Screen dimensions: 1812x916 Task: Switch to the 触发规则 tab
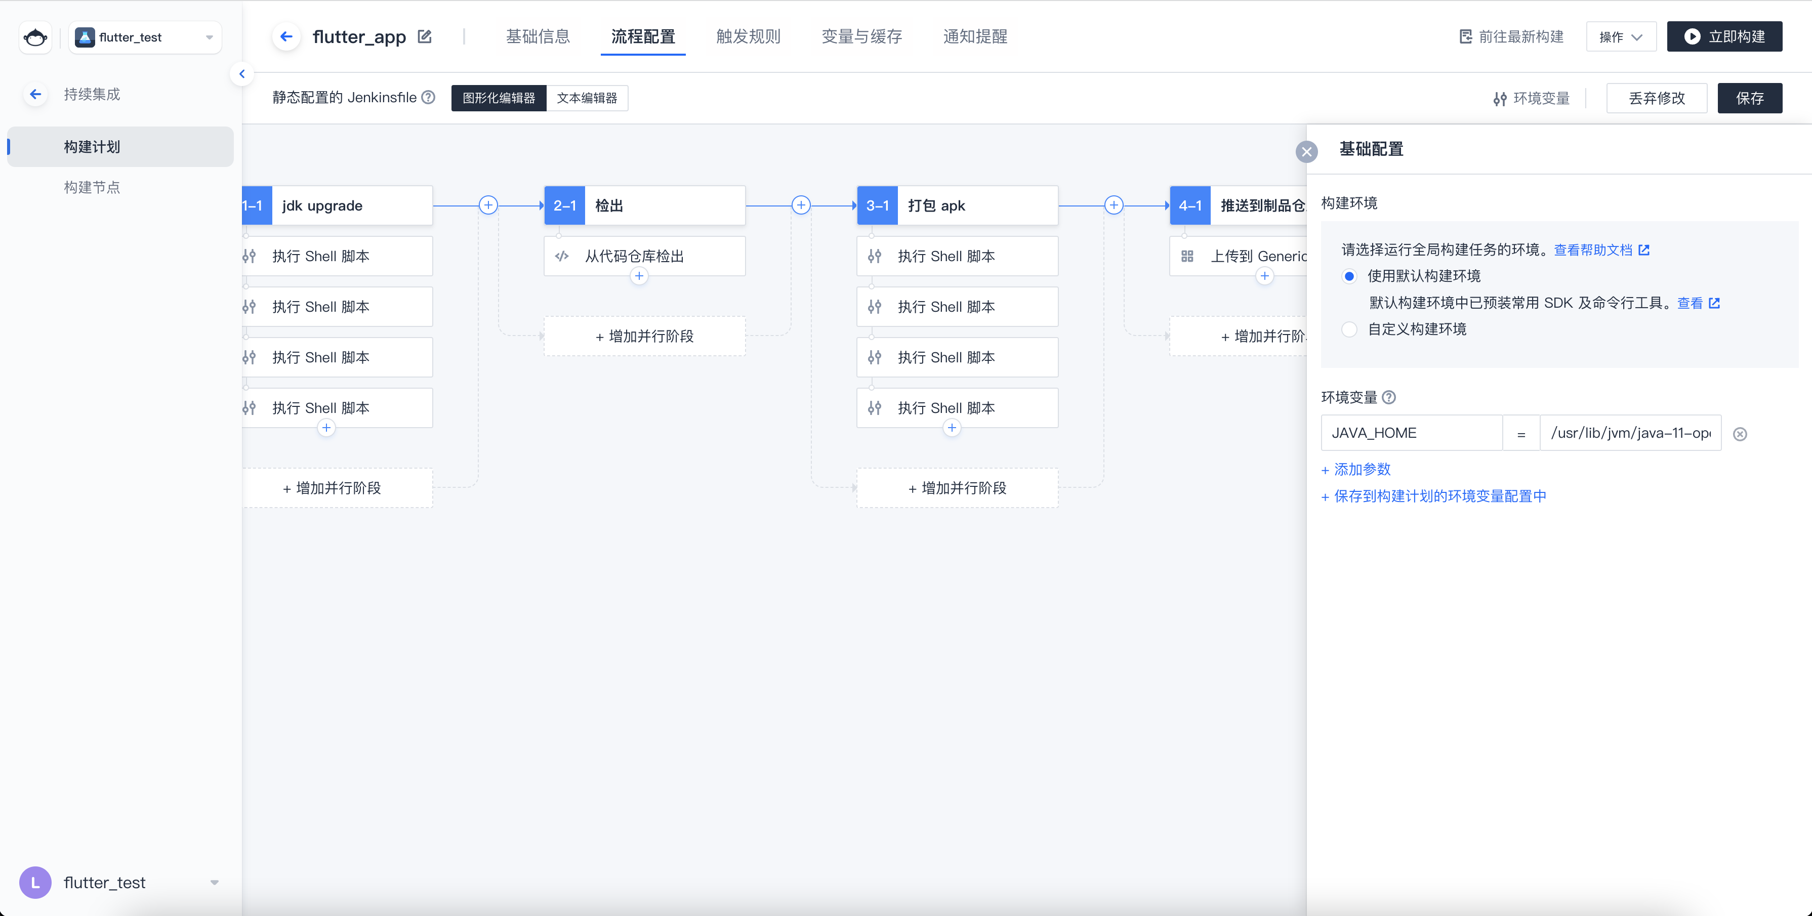pyautogui.click(x=749, y=36)
